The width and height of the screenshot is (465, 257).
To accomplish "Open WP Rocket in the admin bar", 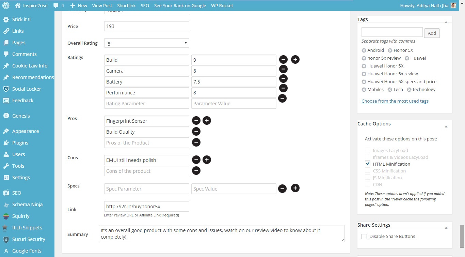I will point(222,5).
